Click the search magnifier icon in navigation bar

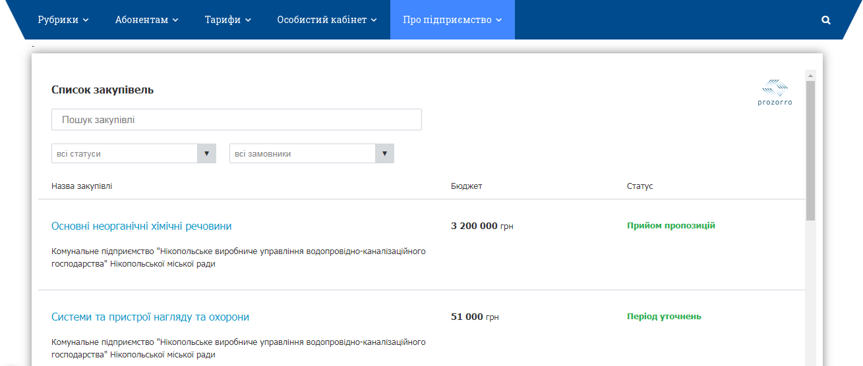825,20
